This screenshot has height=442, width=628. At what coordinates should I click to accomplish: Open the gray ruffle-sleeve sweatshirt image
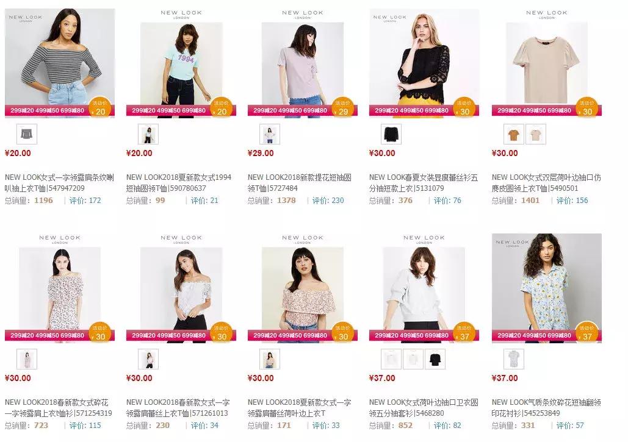point(424,288)
